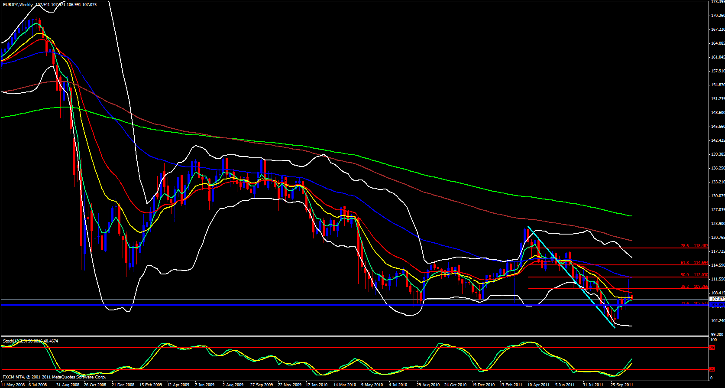Viewport: 725px width, 388px height.
Task: Click the 99.200 price scale label
Action: coord(718,335)
